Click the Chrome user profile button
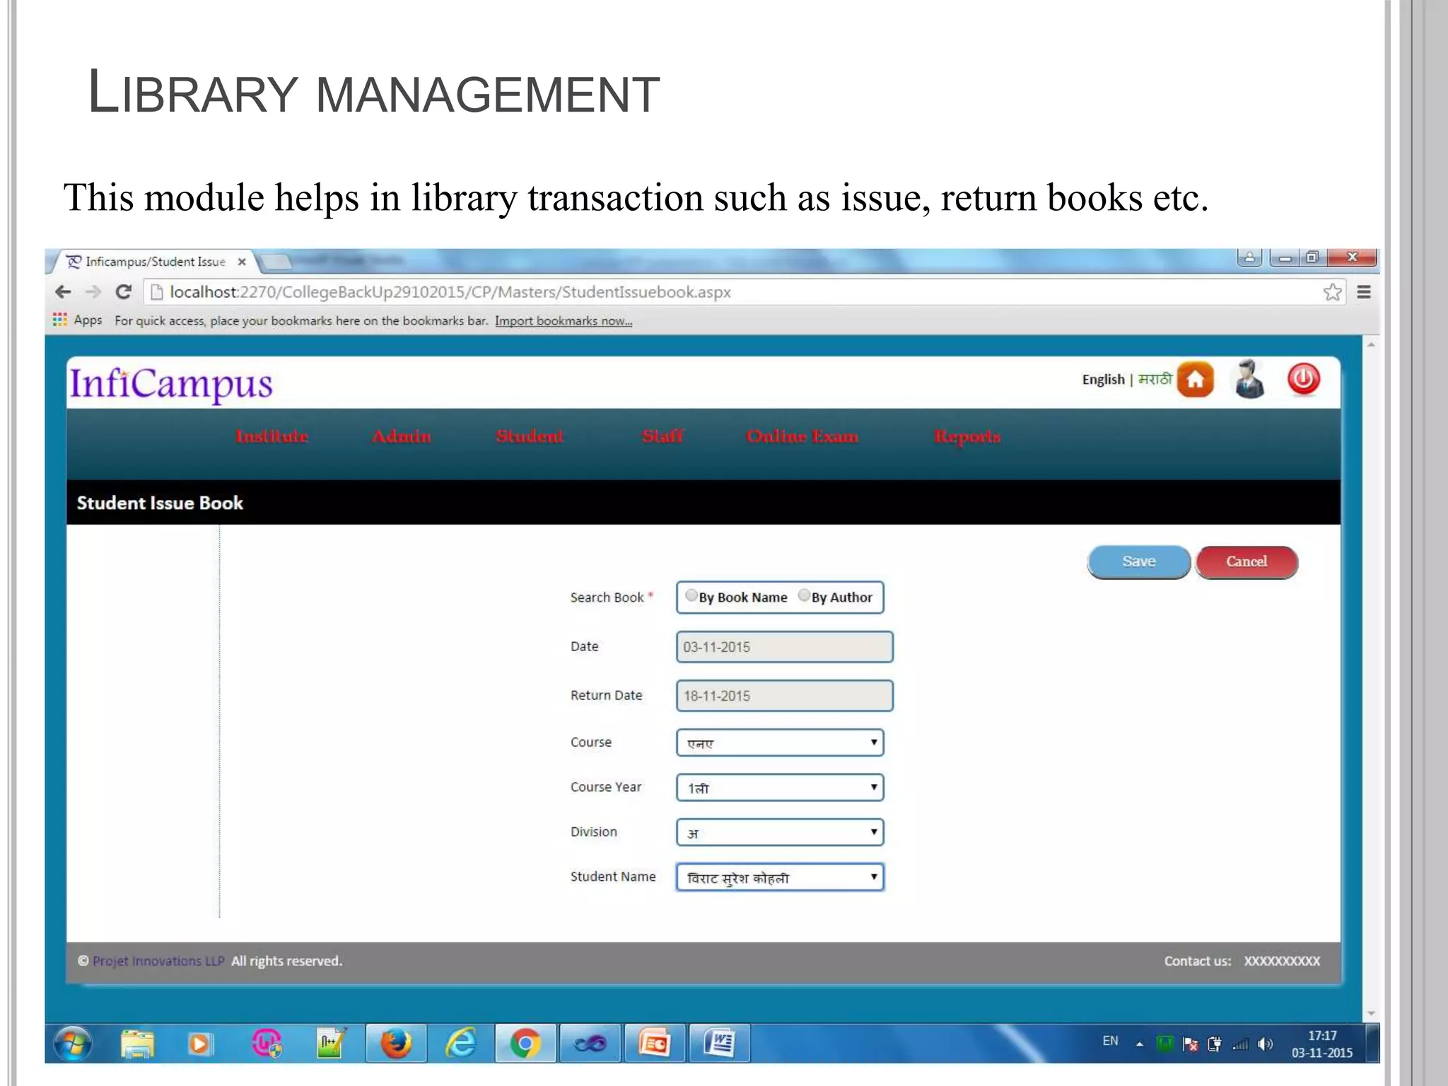The width and height of the screenshot is (1448, 1086). pos(1249,257)
